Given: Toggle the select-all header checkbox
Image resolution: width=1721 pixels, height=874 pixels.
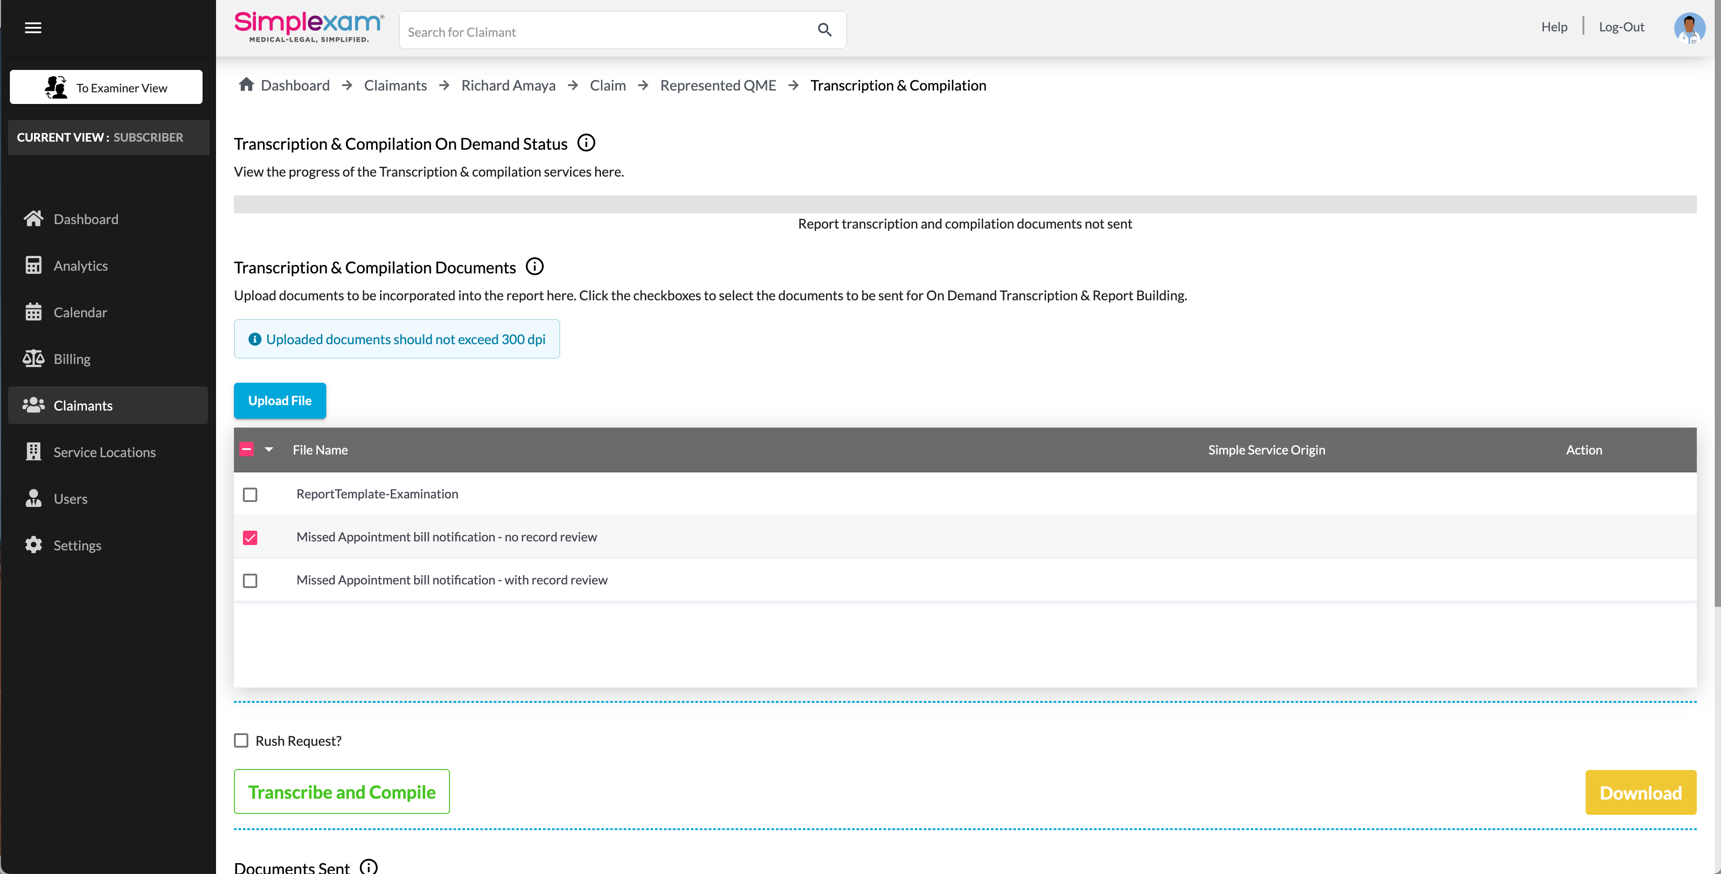Looking at the screenshot, I should tap(246, 450).
